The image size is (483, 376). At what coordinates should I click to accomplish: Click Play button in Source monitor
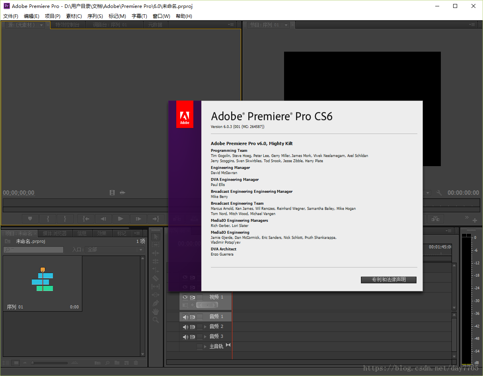[x=121, y=218]
